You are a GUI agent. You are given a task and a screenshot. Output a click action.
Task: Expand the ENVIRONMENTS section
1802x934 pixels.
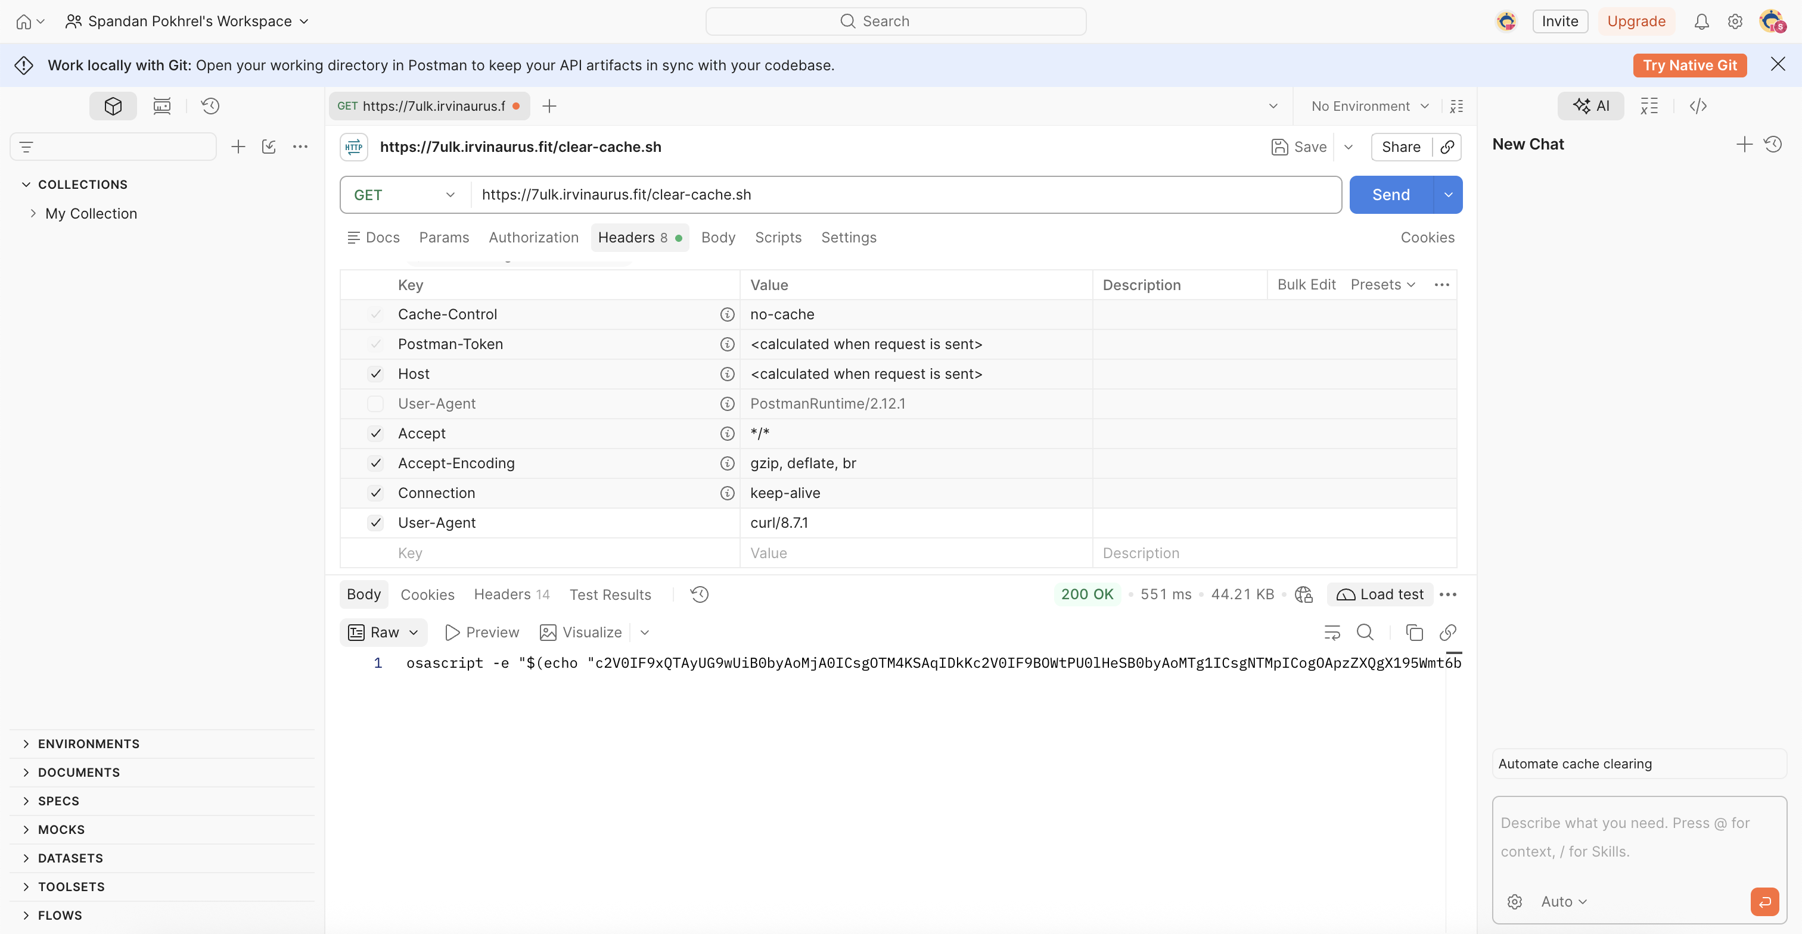(89, 743)
